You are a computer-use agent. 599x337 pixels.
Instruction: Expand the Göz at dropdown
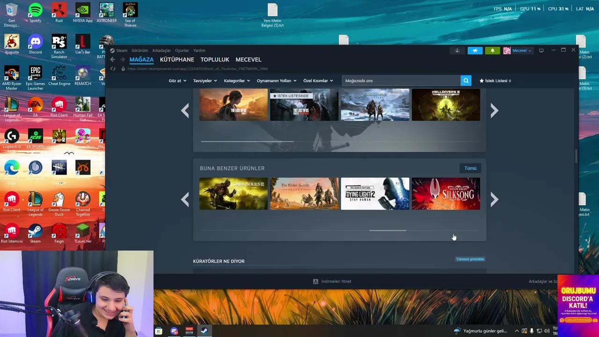(177, 81)
